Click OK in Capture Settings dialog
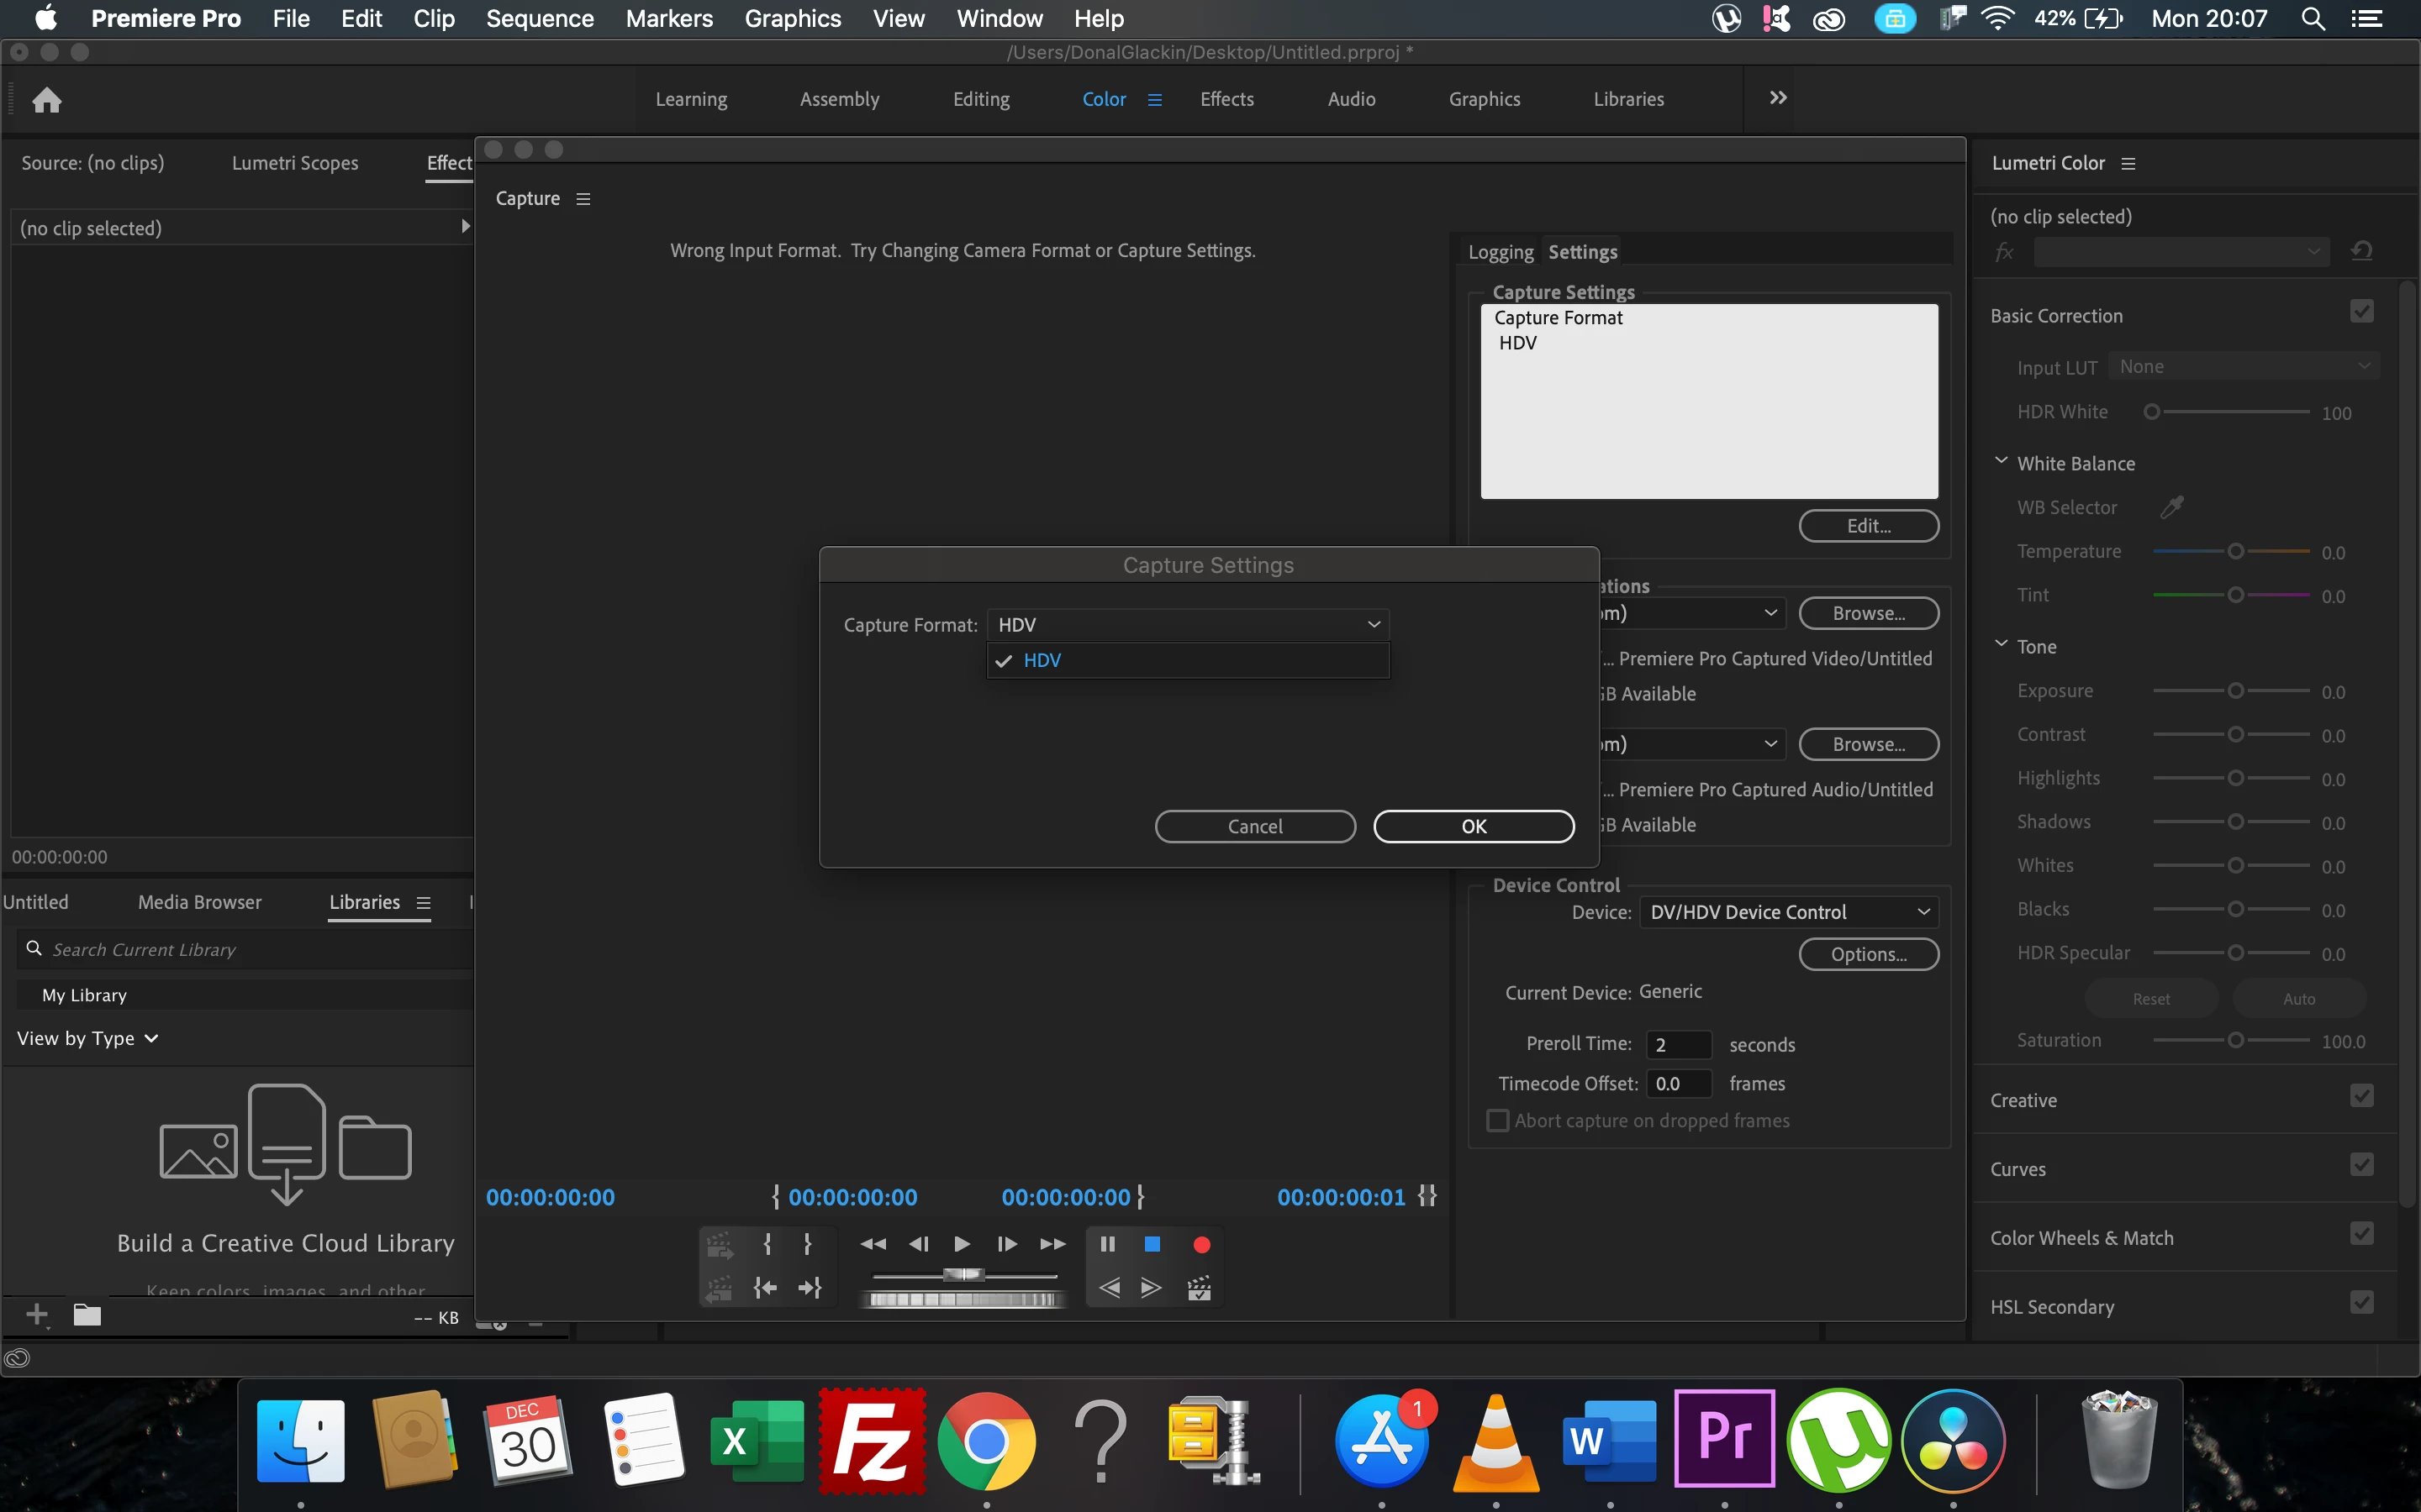 pyautogui.click(x=1473, y=826)
